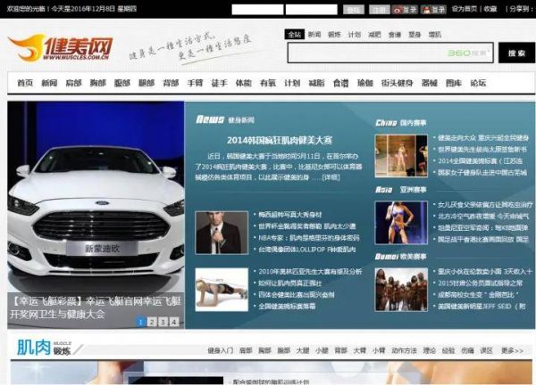Screen dimensions: 536x385
Task: Click the 登录 button in top bar
Action: (354, 9)
